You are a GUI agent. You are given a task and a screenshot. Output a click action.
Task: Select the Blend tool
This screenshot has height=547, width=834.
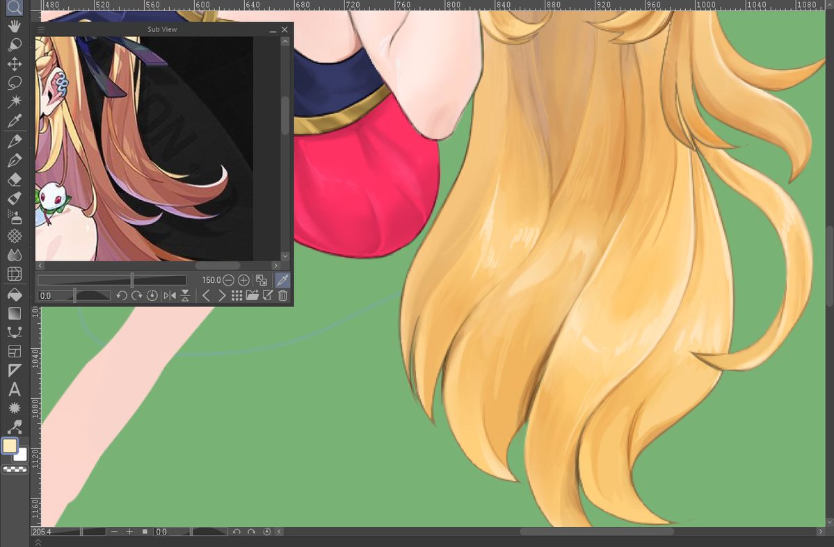(x=15, y=254)
